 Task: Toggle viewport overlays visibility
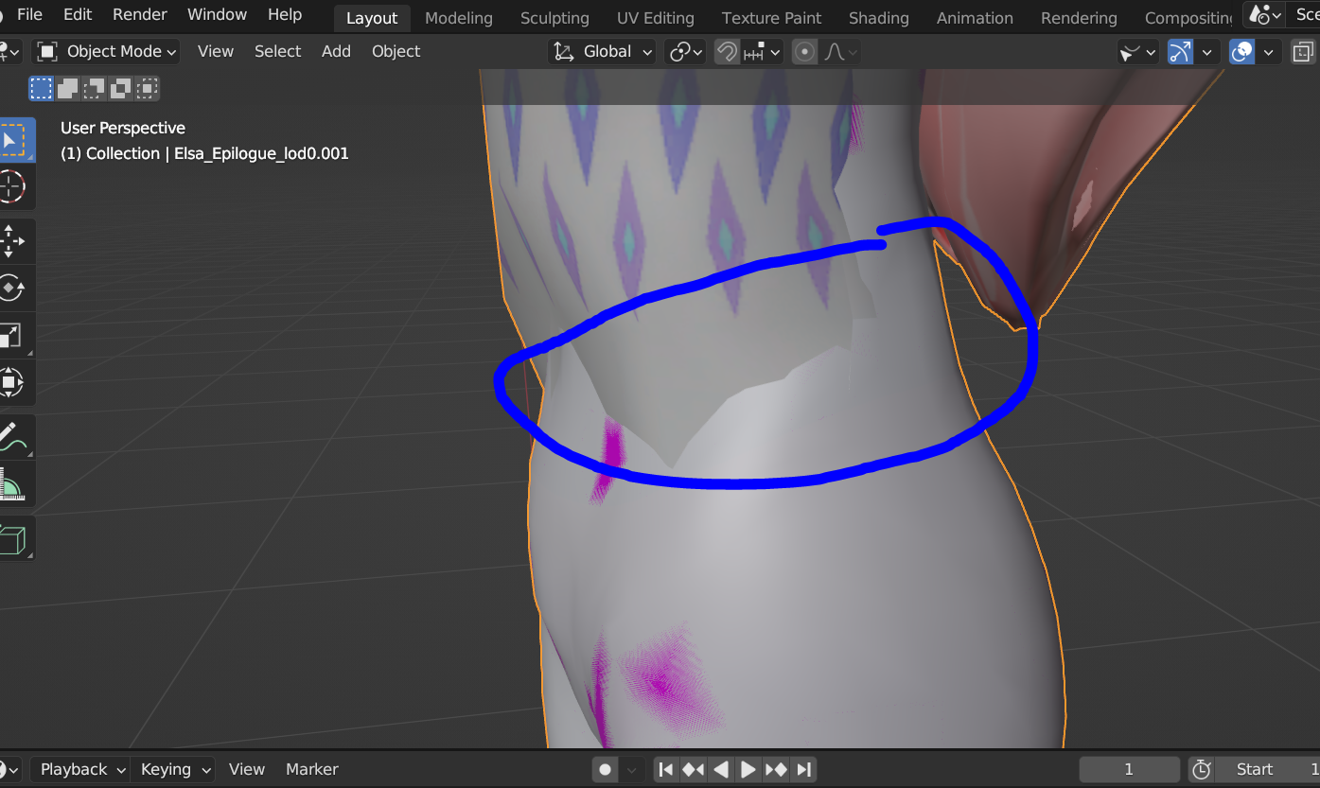(x=1241, y=52)
